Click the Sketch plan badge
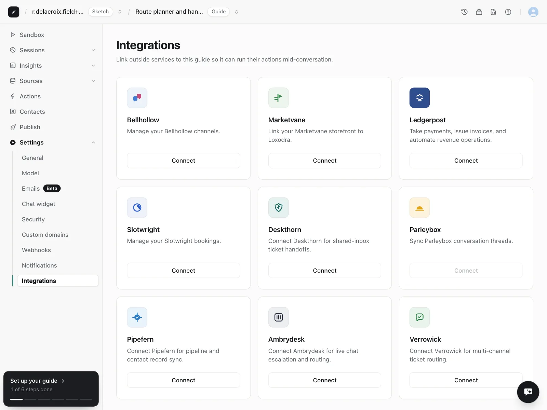The height and width of the screenshot is (410, 547). tap(101, 12)
